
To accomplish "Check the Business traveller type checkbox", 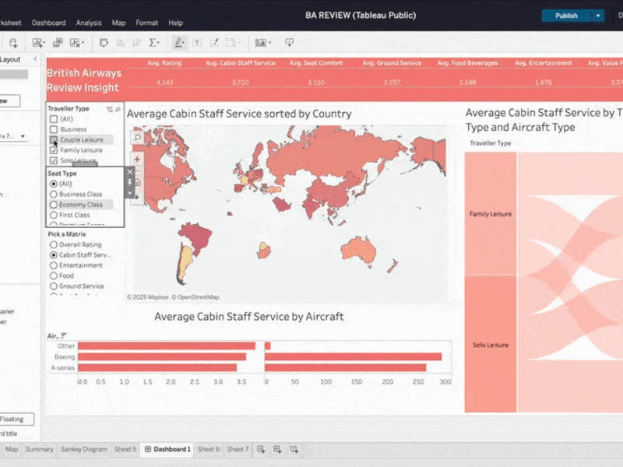I will [x=54, y=129].
